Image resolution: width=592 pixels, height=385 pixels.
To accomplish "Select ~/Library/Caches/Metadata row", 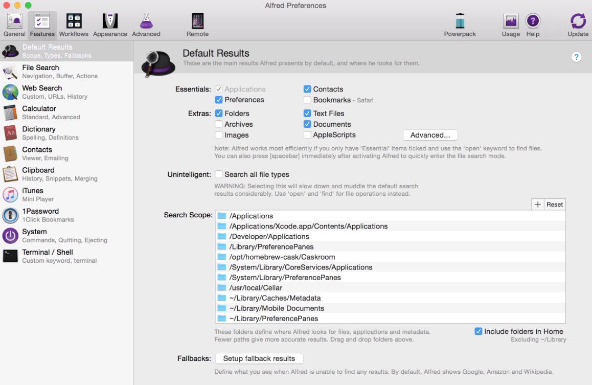I will (x=391, y=298).
